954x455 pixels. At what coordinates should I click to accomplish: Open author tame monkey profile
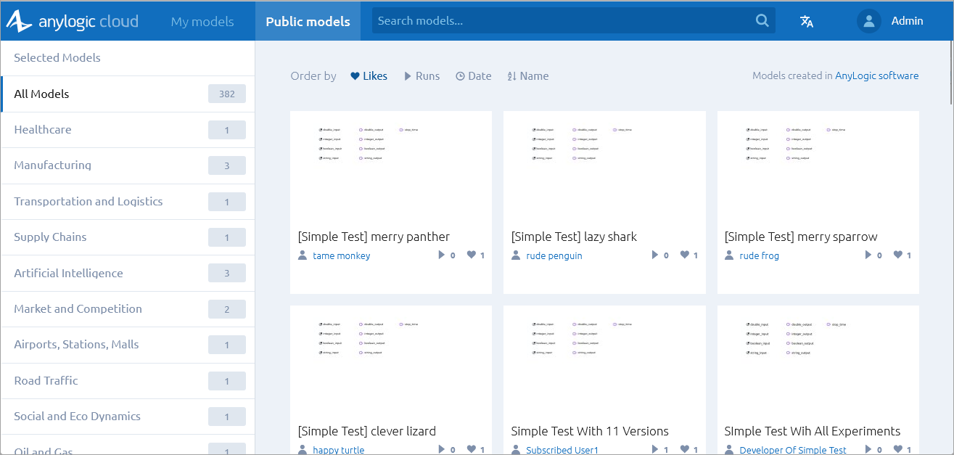point(342,255)
